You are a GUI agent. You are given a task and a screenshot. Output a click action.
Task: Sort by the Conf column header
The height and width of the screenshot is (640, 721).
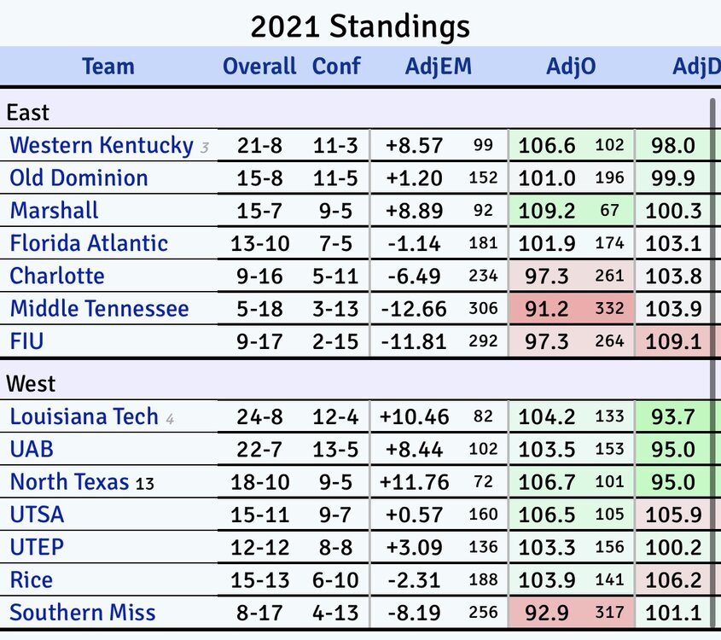click(336, 67)
